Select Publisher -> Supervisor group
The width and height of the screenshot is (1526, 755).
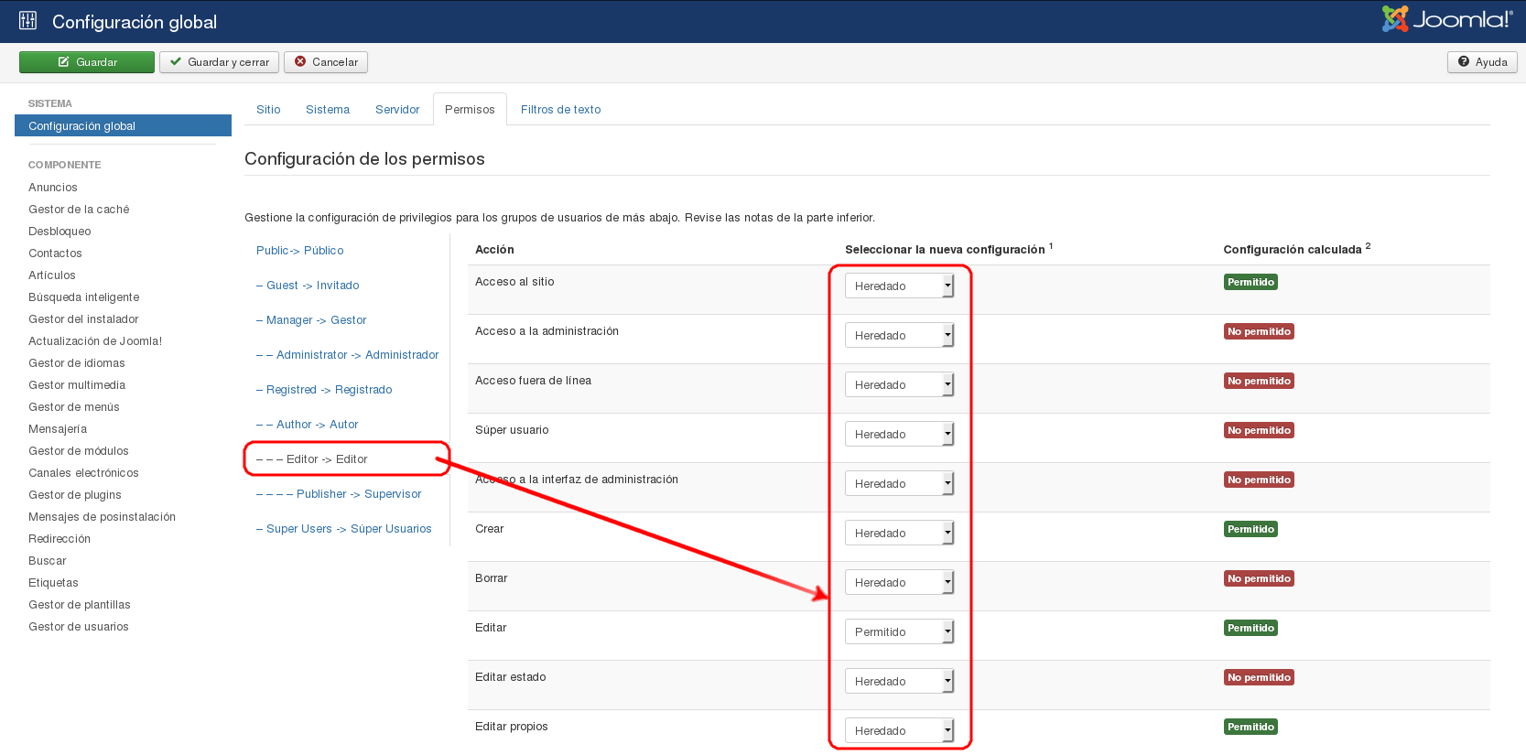pos(358,494)
